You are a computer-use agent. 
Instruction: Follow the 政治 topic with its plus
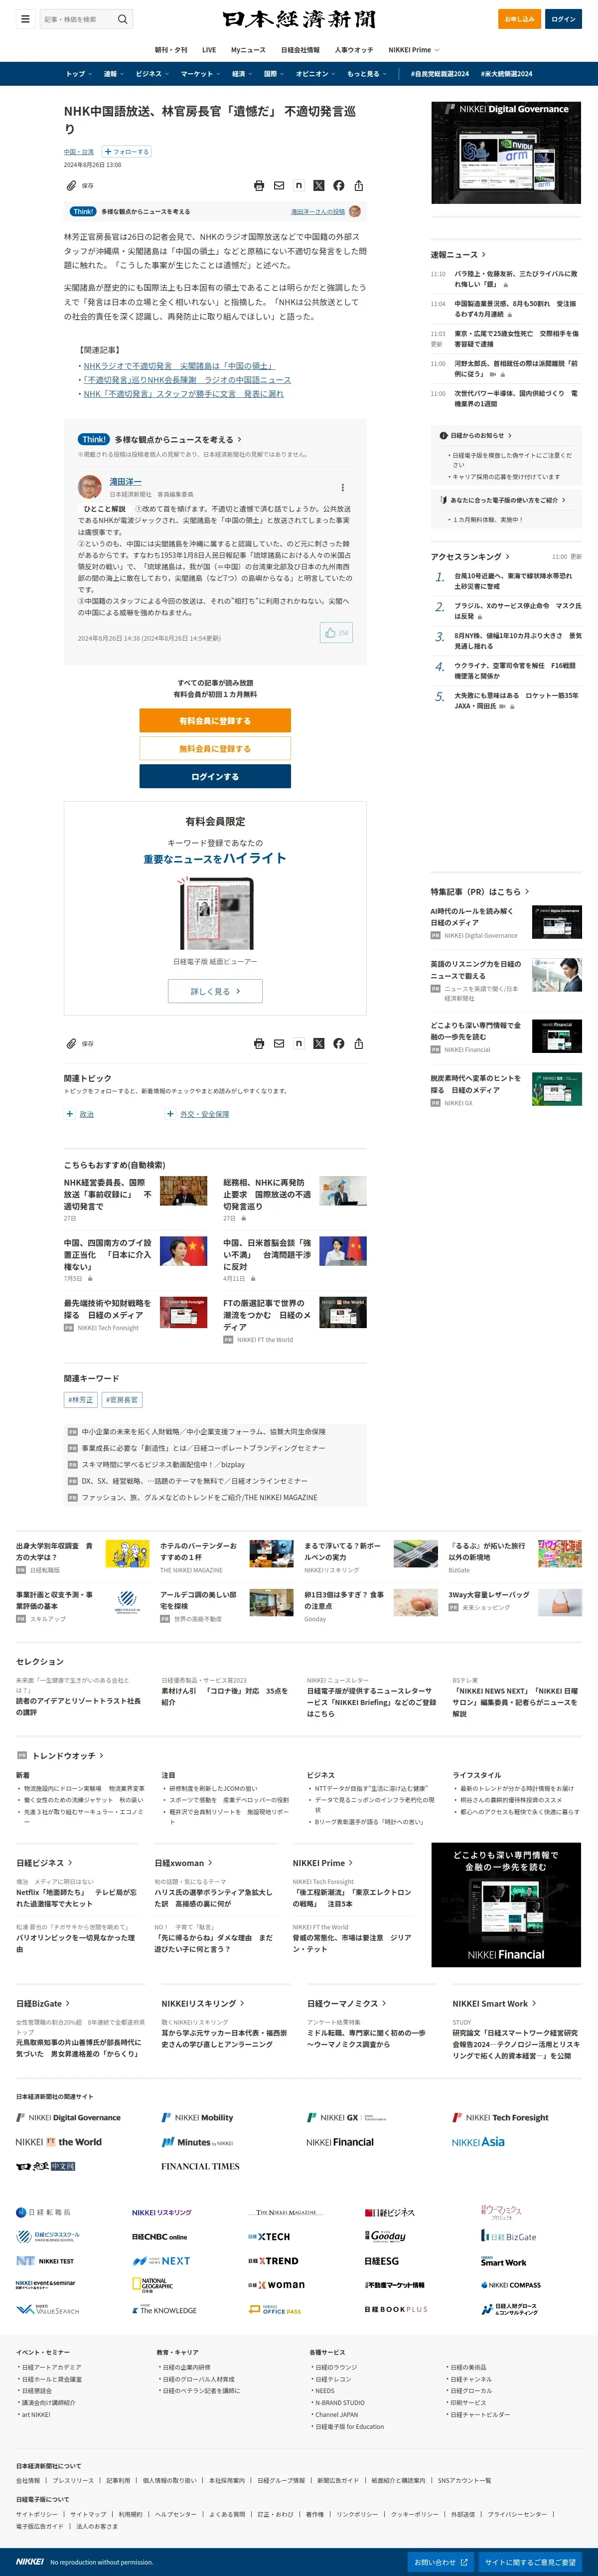[x=70, y=1113]
